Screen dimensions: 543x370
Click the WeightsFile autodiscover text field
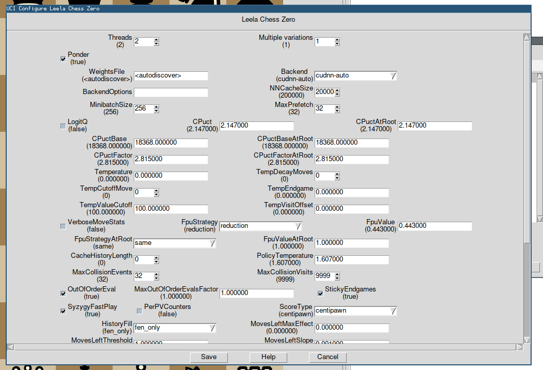point(170,76)
